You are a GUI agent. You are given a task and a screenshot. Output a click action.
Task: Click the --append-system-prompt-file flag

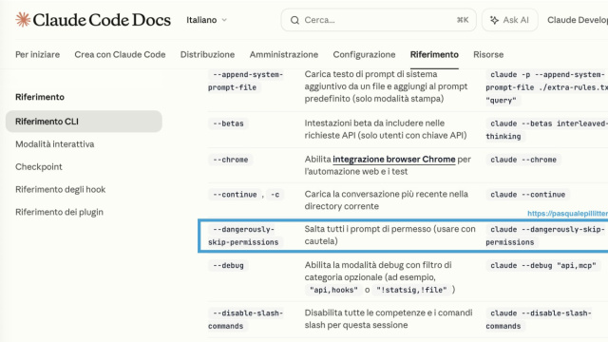pyautogui.click(x=246, y=81)
